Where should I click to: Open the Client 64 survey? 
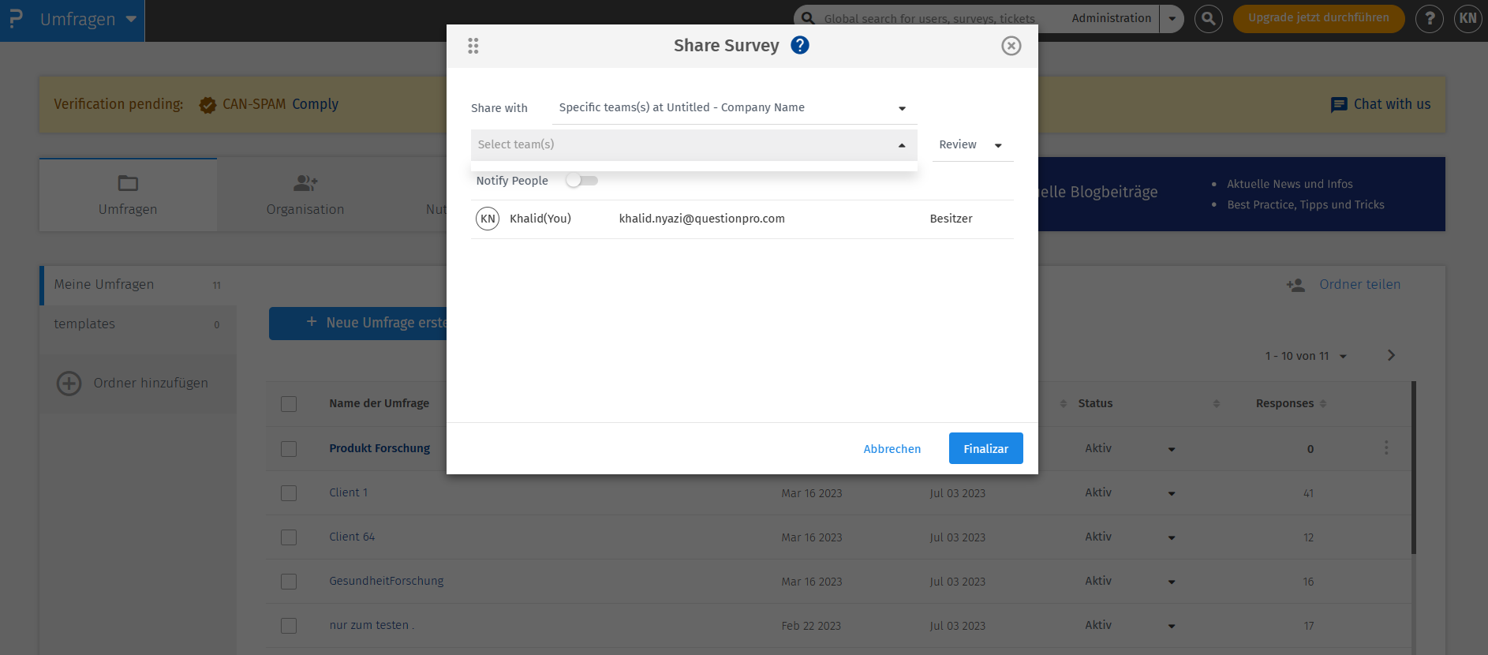click(352, 537)
